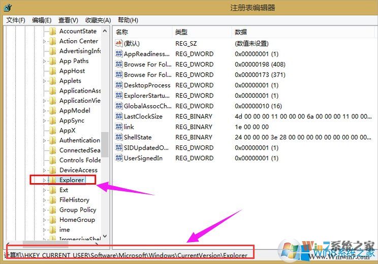The height and width of the screenshot is (264, 378).
Task: Click the Registry Editor title bar icon
Action: [8, 8]
